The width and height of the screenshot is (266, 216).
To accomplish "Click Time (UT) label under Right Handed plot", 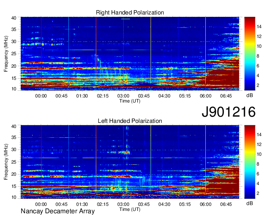I will point(130,101).
